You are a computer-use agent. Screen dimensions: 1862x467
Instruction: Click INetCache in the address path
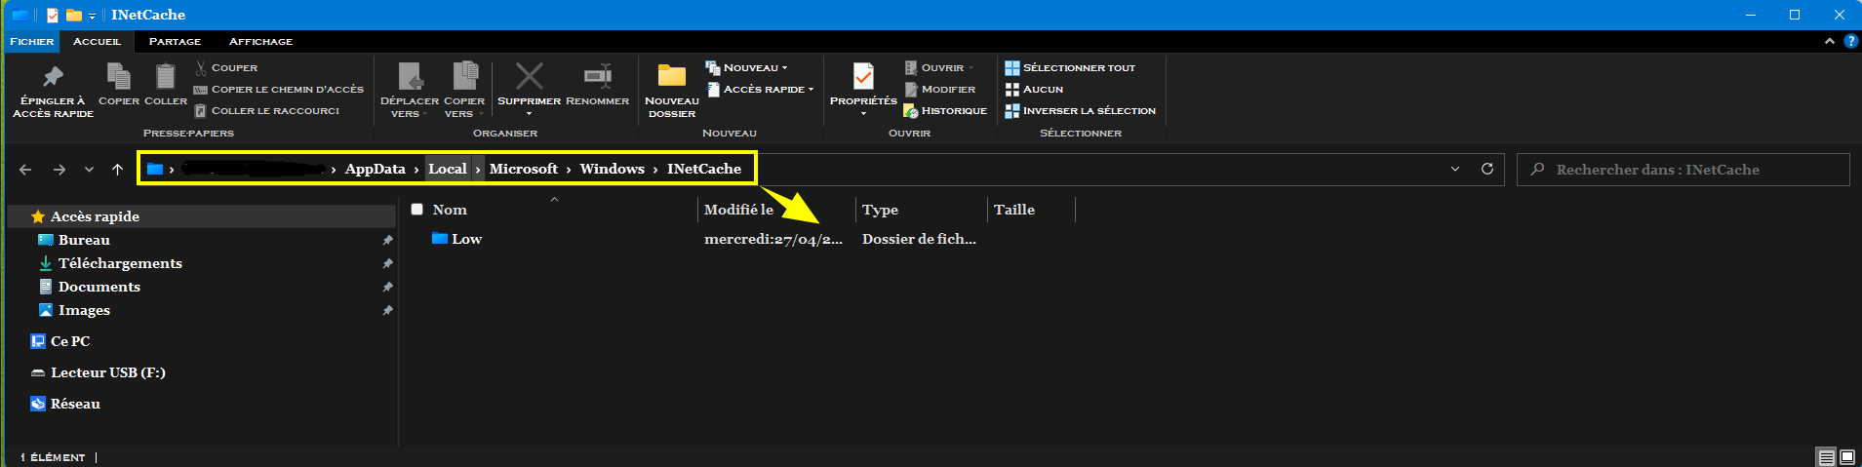click(704, 169)
